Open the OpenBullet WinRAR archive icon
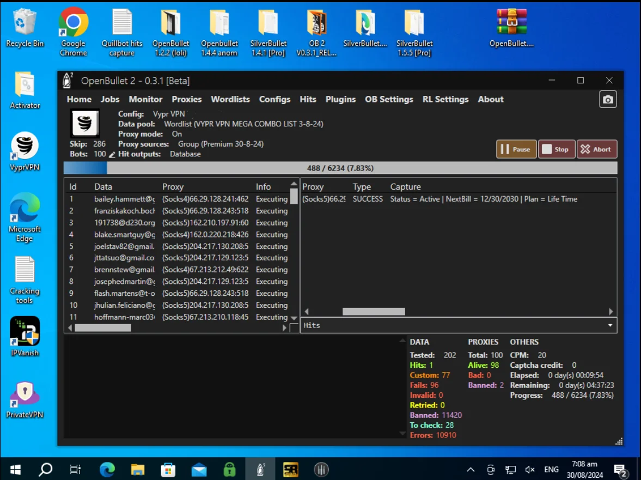Screen dimensions: 641x480 [x=511, y=28]
